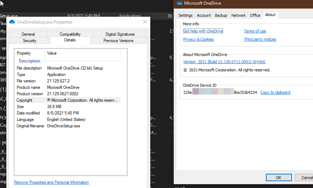Click the cloud icon in Microsoft OneDrive title bar
The image size is (313, 188).
(180, 3)
